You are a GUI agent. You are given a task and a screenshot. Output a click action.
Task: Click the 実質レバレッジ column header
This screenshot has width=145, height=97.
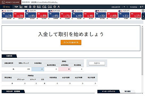point(24,63)
